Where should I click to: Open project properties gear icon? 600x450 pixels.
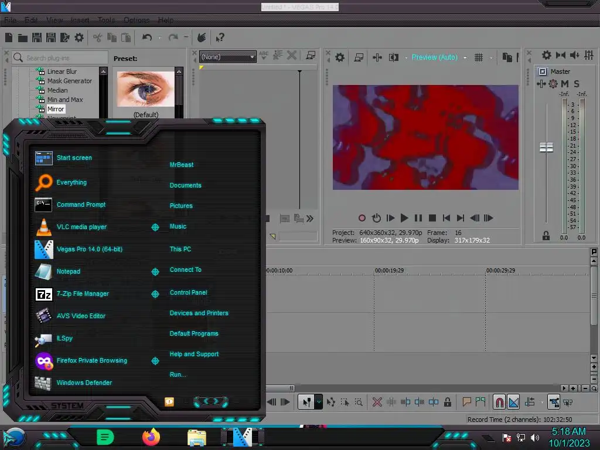click(79, 37)
